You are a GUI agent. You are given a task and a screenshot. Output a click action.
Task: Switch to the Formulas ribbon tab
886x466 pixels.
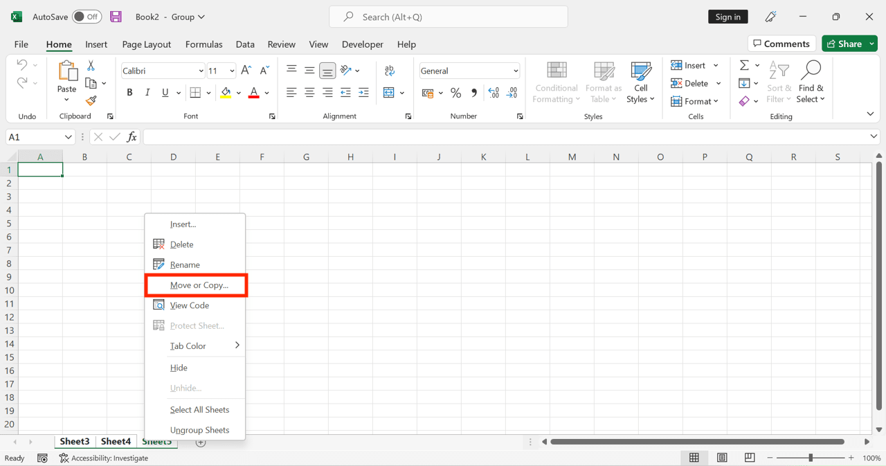pos(204,44)
